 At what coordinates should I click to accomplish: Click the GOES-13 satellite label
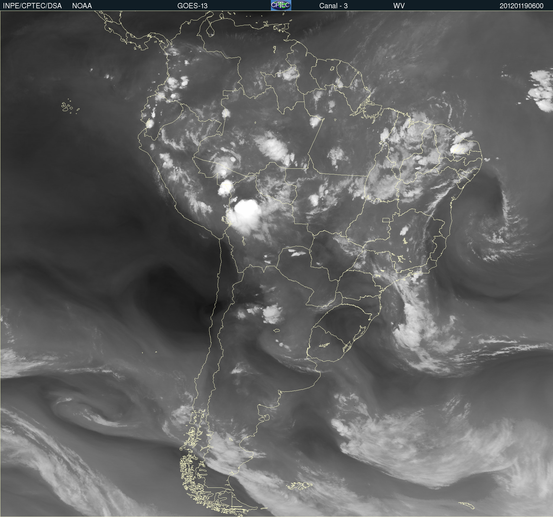tap(193, 6)
